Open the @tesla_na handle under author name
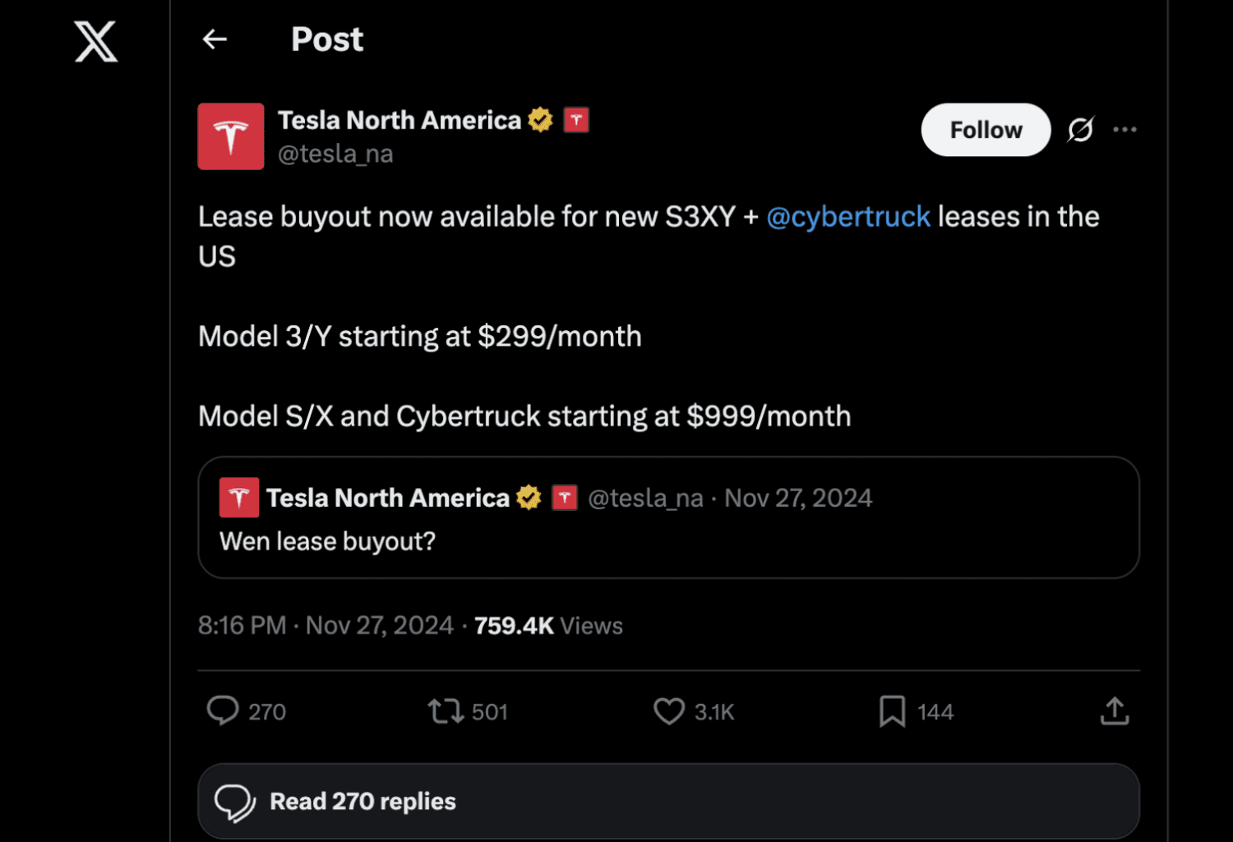Viewport: 1233px width, 842px height. coord(335,154)
